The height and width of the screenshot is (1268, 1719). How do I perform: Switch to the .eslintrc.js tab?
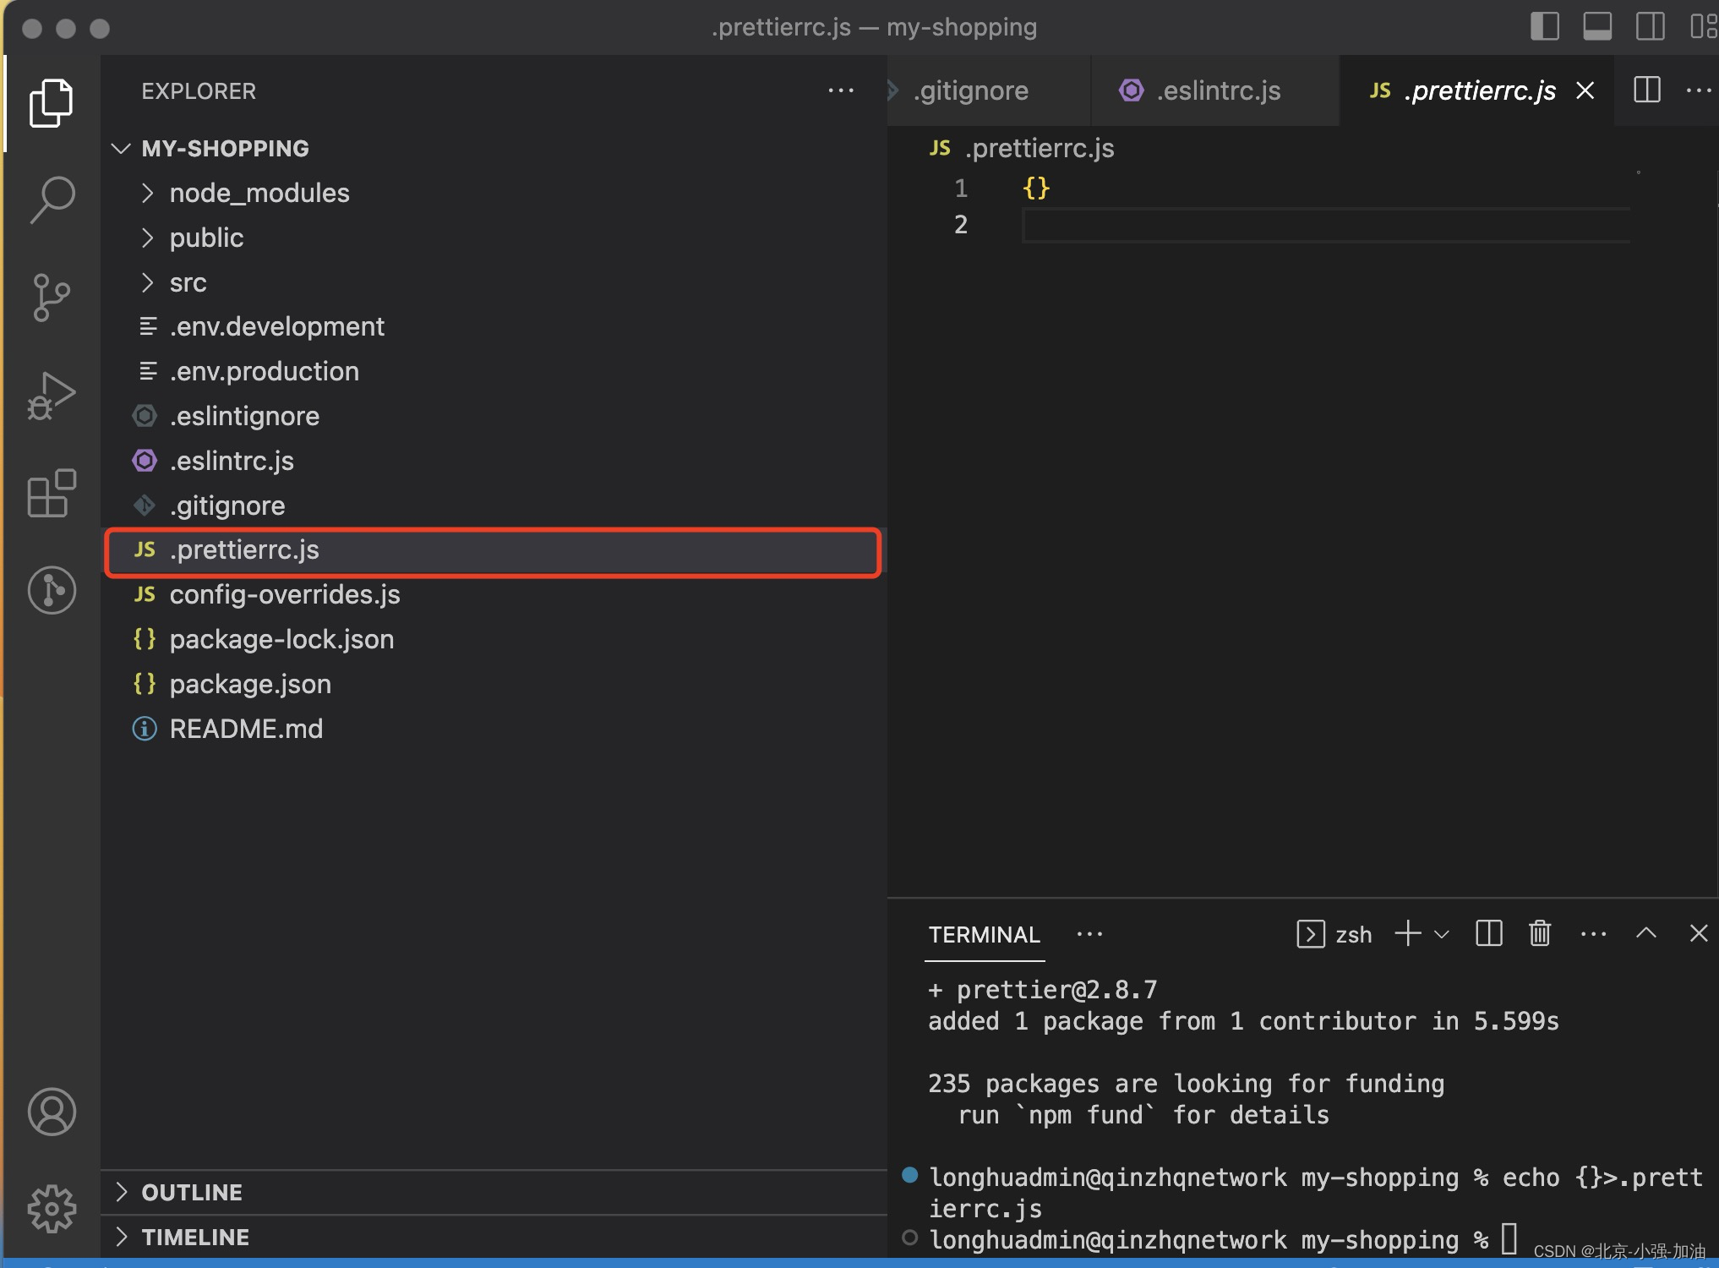pyautogui.click(x=1217, y=90)
